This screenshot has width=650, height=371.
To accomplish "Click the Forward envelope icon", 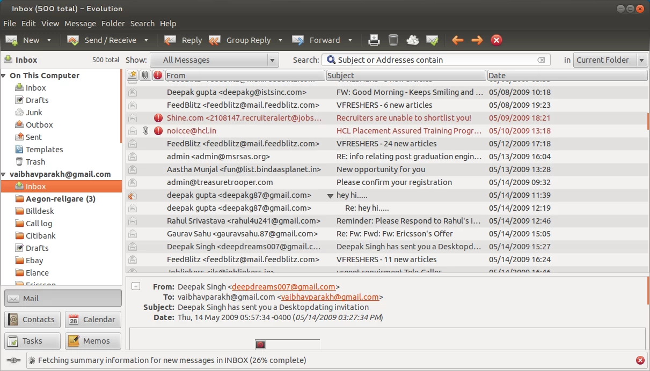I will click(x=298, y=40).
